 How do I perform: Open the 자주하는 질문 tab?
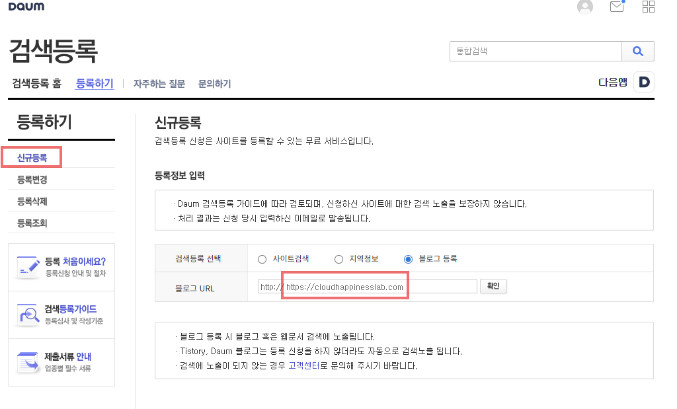(x=159, y=84)
